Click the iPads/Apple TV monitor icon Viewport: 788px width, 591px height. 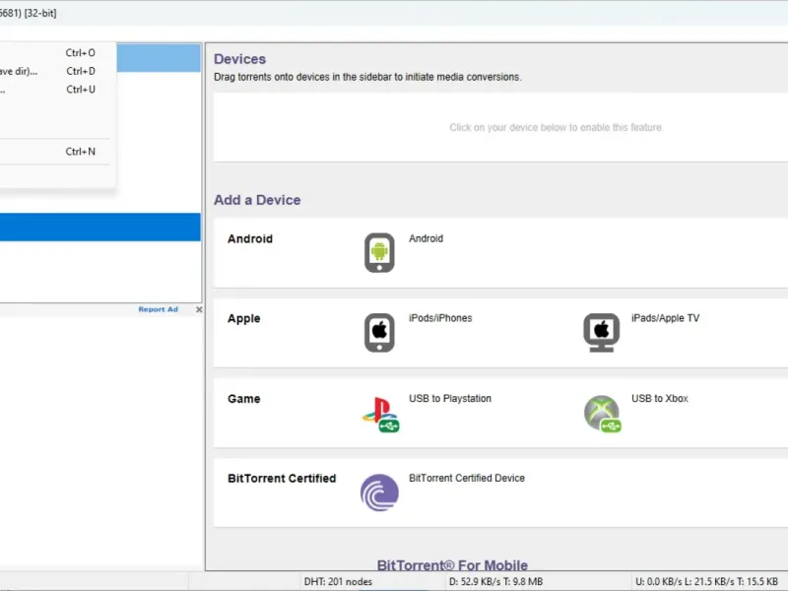601,332
